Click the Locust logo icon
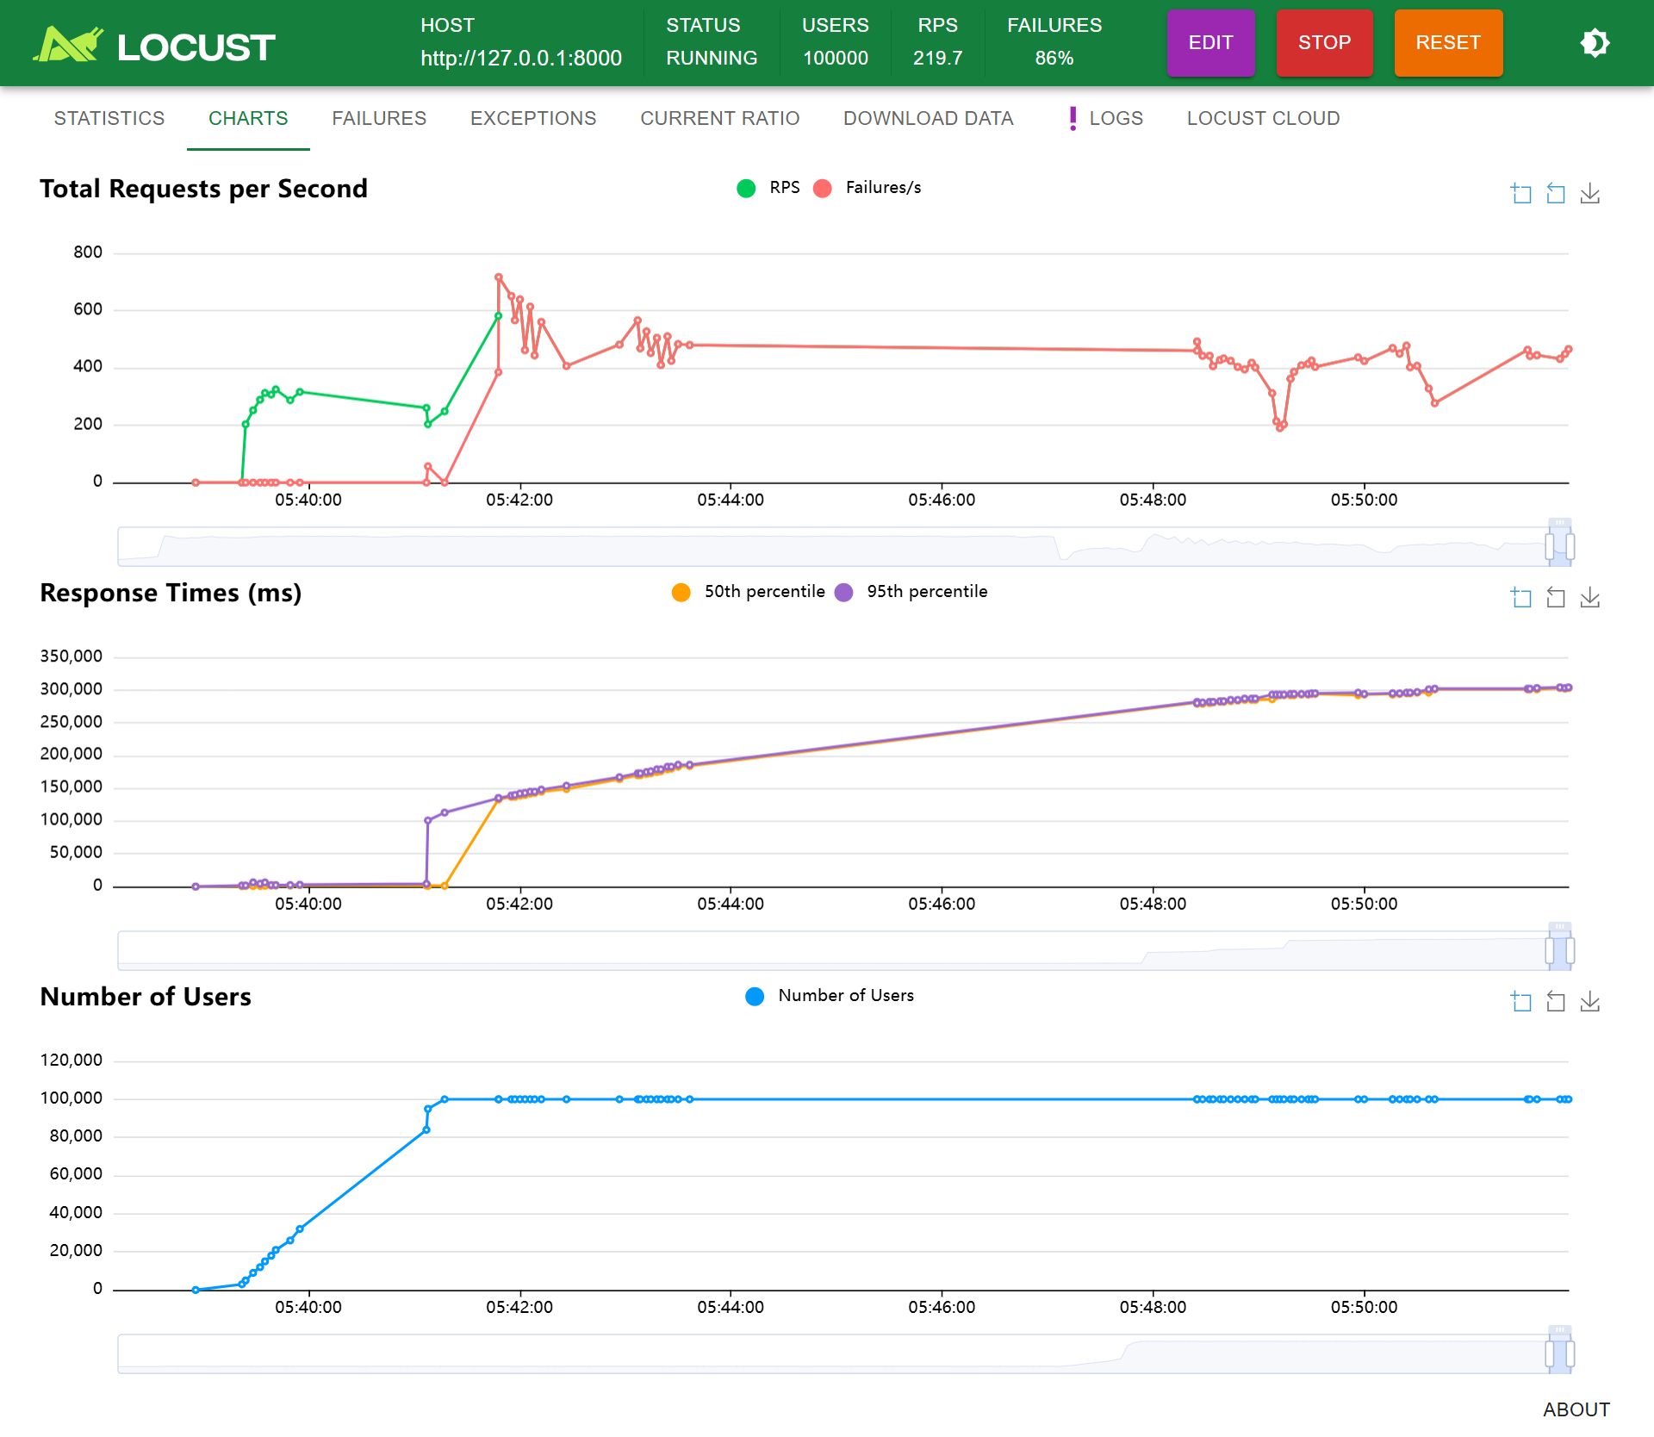1654x1437 pixels. click(x=69, y=45)
